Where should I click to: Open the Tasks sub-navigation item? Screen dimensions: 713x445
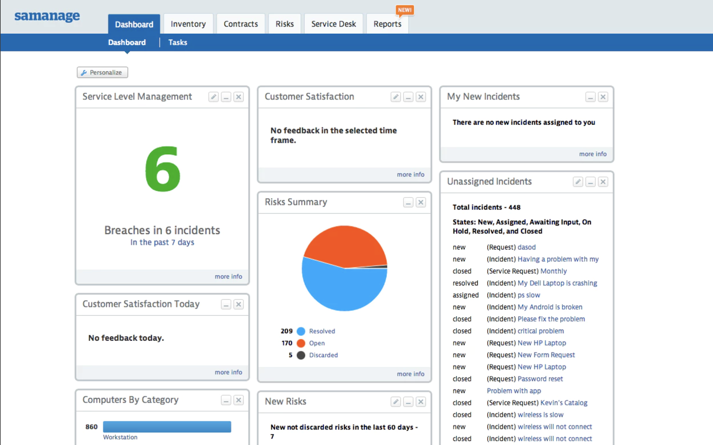coord(178,42)
